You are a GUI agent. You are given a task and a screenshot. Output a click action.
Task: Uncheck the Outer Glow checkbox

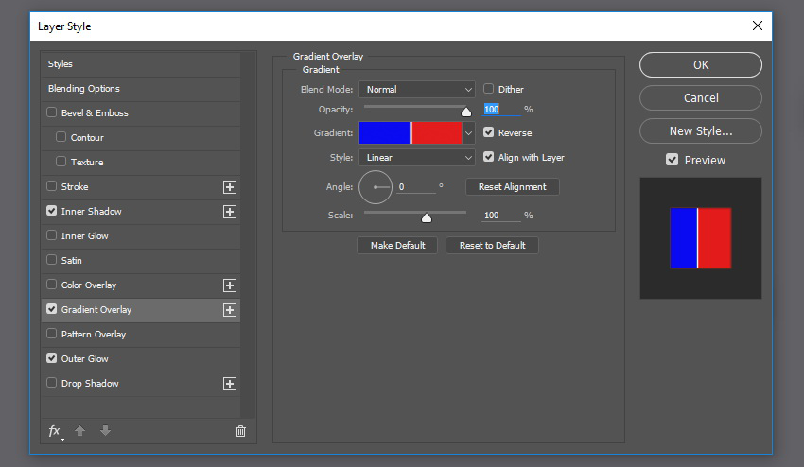(51, 358)
